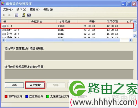Click the forward arrow toolbar icon
Viewport: 138px width, 108px height.
9,15
